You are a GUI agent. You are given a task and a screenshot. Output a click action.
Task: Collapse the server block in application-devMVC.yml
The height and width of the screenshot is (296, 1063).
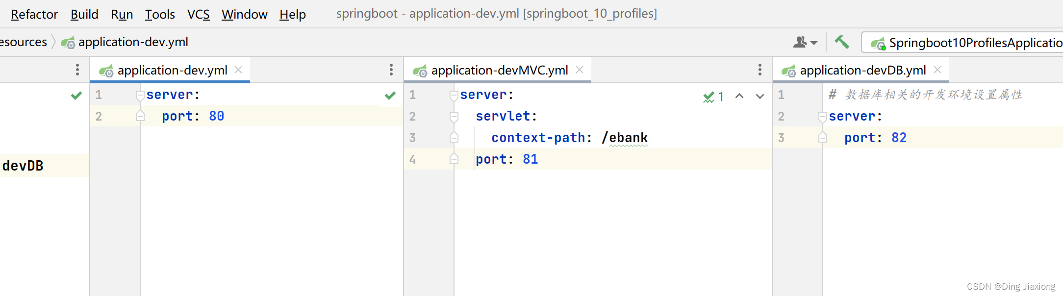454,95
